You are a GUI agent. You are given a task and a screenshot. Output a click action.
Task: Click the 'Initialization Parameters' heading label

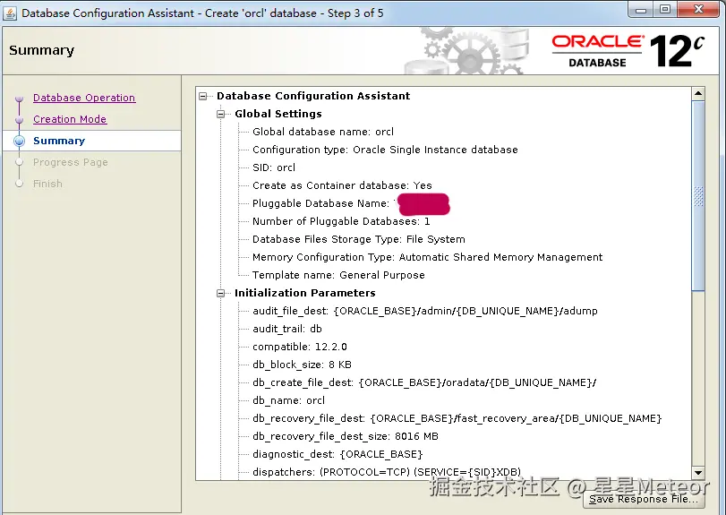pyautogui.click(x=304, y=293)
